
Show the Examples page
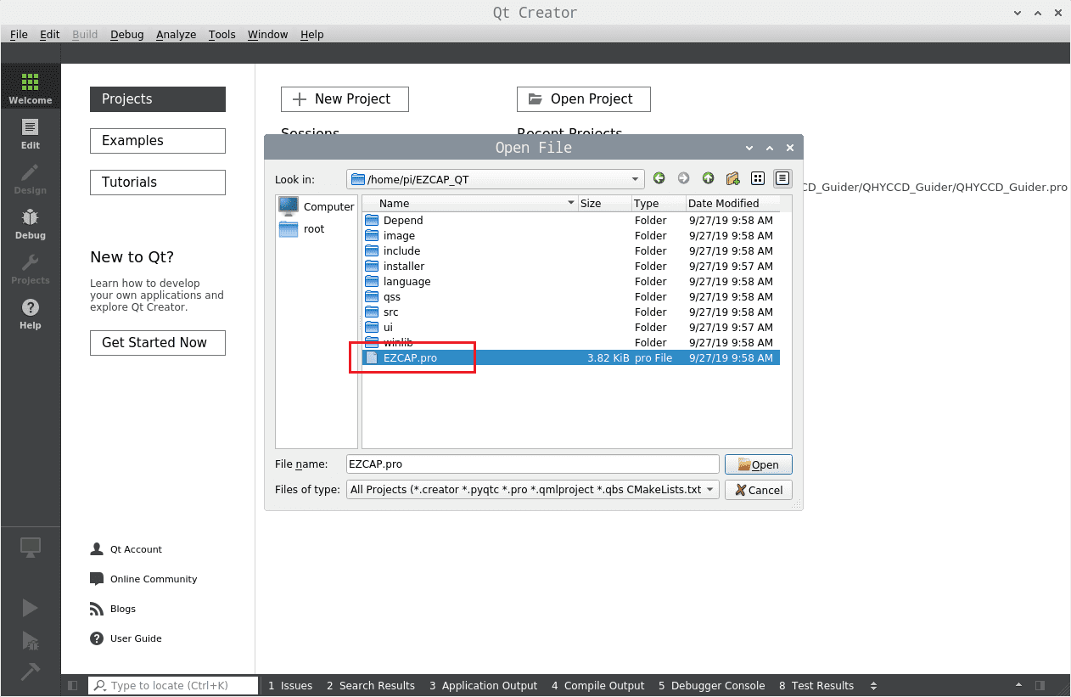[x=158, y=141]
